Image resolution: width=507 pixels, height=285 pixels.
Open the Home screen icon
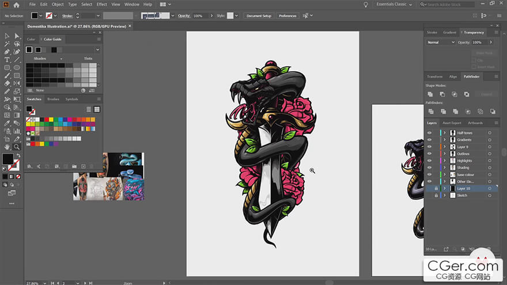[x=17, y=5]
